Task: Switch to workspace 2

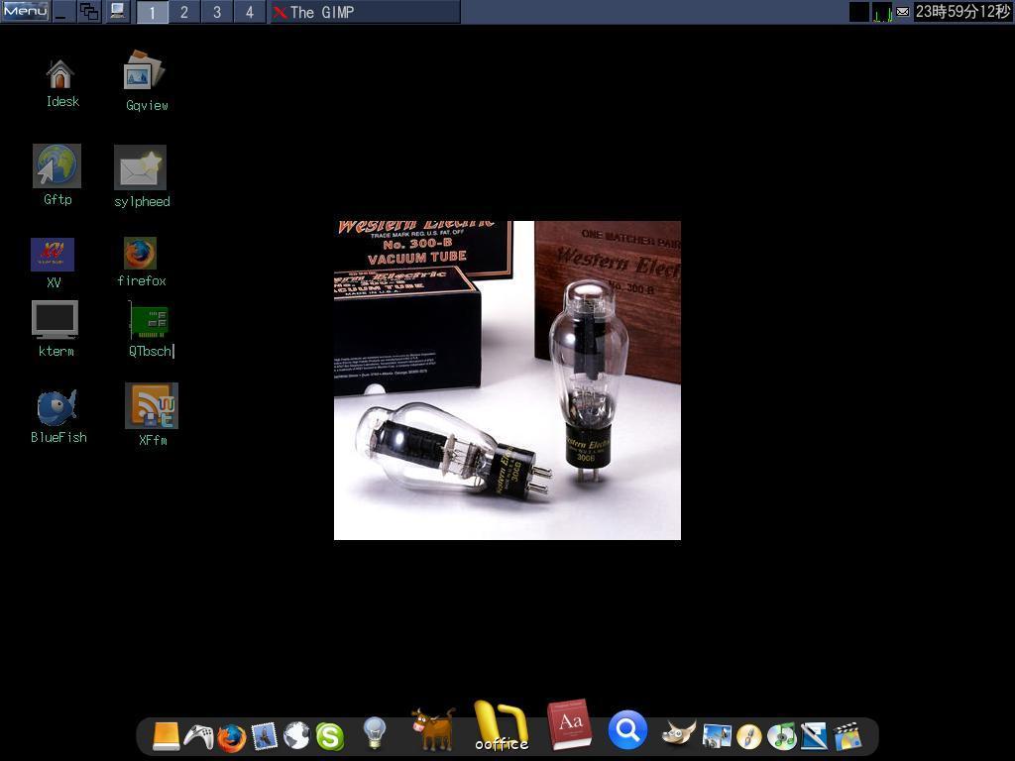Action: pyautogui.click(x=184, y=12)
